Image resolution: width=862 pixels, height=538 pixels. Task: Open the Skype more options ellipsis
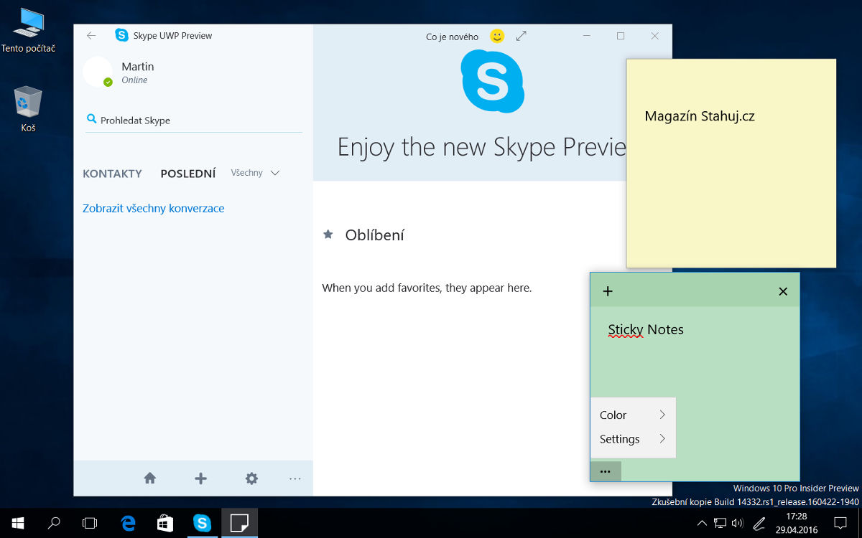point(295,478)
